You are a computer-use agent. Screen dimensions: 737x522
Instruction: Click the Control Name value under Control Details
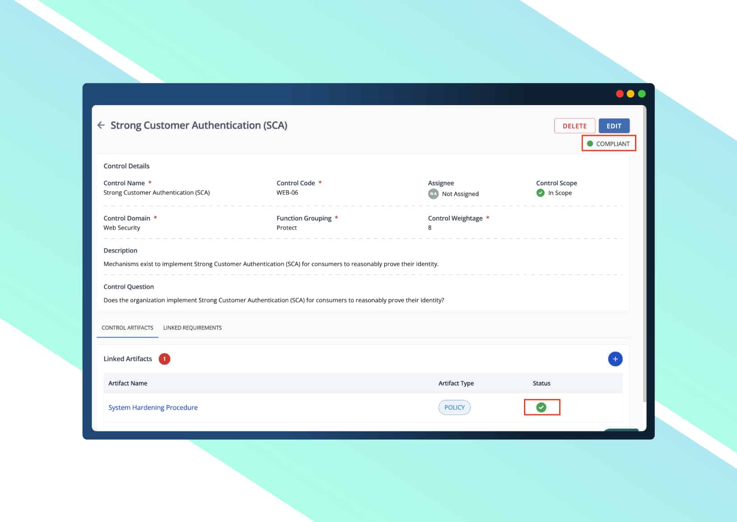pos(157,193)
